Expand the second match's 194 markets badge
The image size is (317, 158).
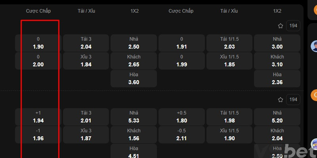click(x=293, y=100)
